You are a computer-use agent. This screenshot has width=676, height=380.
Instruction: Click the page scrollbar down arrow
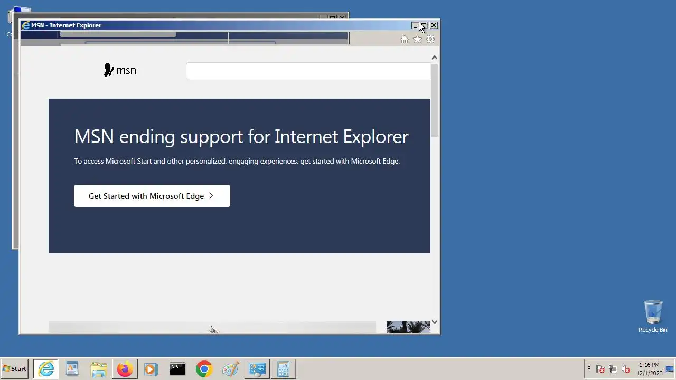pyautogui.click(x=435, y=321)
